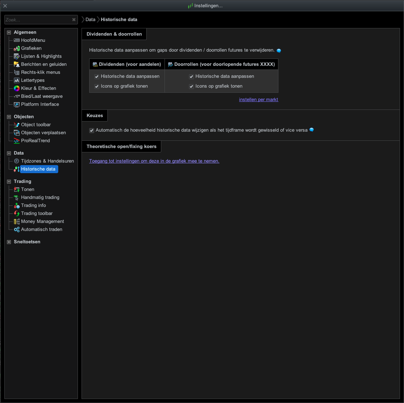Viewport: 404px width, 403px height.
Task: Click the Lijsten & Highlights icon
Action: (16, 56)
